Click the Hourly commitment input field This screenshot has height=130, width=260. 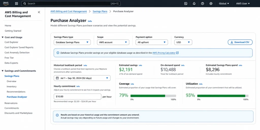pyautogui.click(x=77, y=96)
